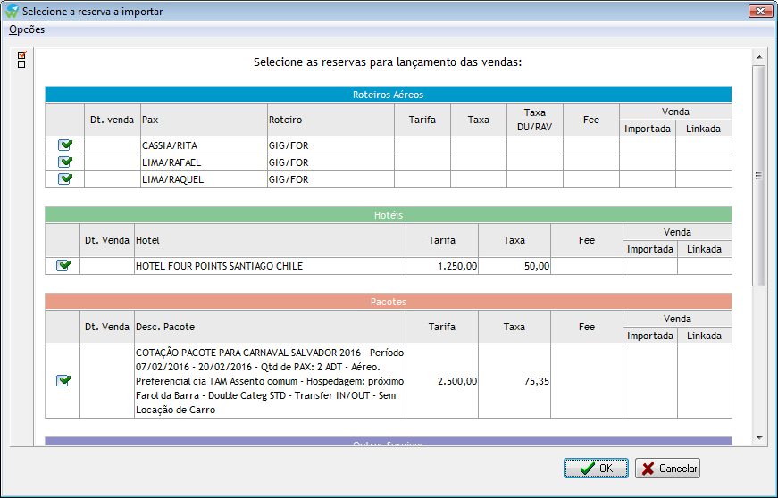Confirm with the OK button
Viewport: 778px width, 498px height.
596,469
